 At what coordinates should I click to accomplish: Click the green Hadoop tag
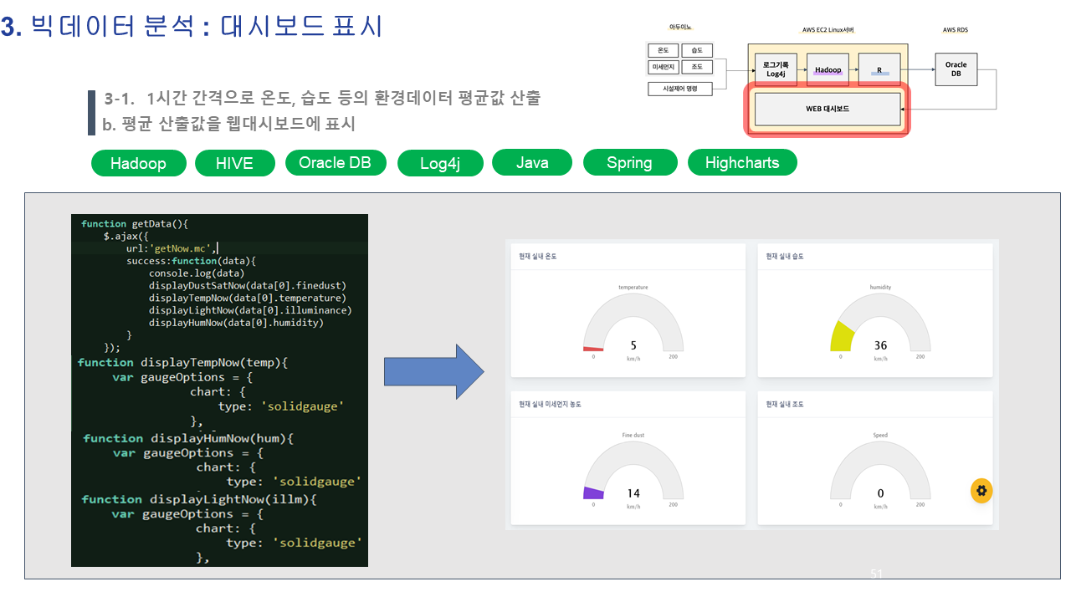click(x=138, y=163)
